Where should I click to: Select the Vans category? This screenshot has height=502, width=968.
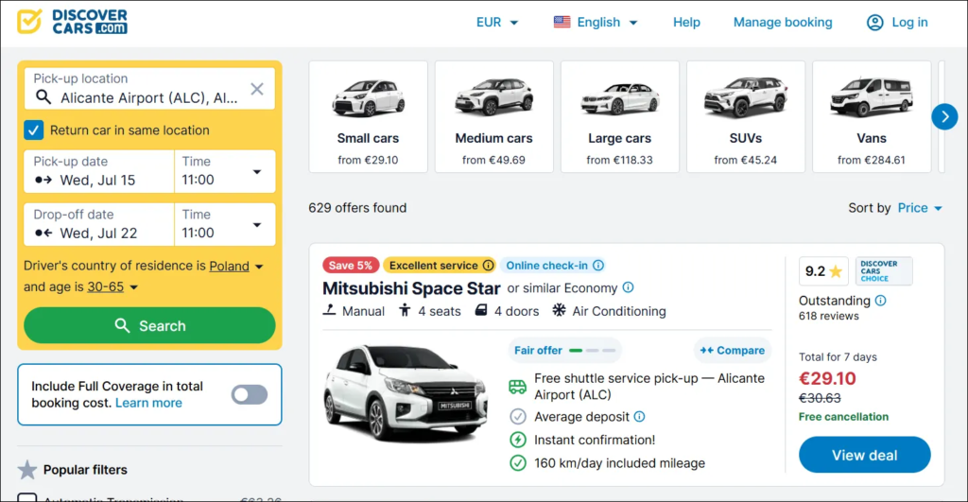coord(872,116)
